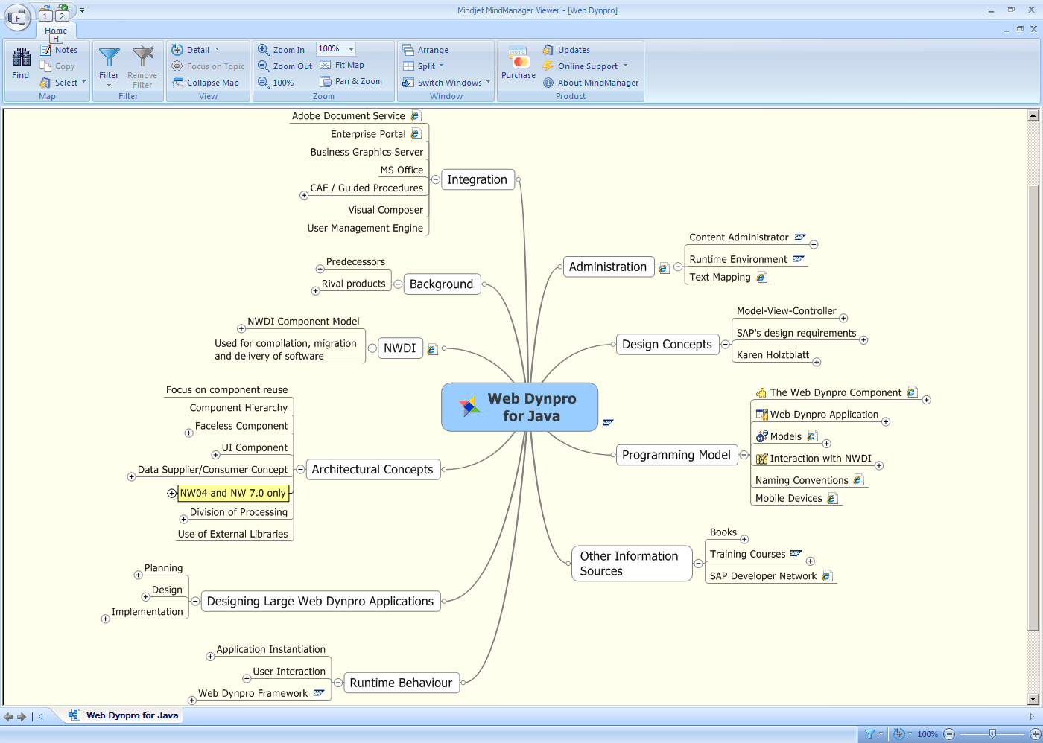Open the Pan & Zoom tool

tap(352, 80)
